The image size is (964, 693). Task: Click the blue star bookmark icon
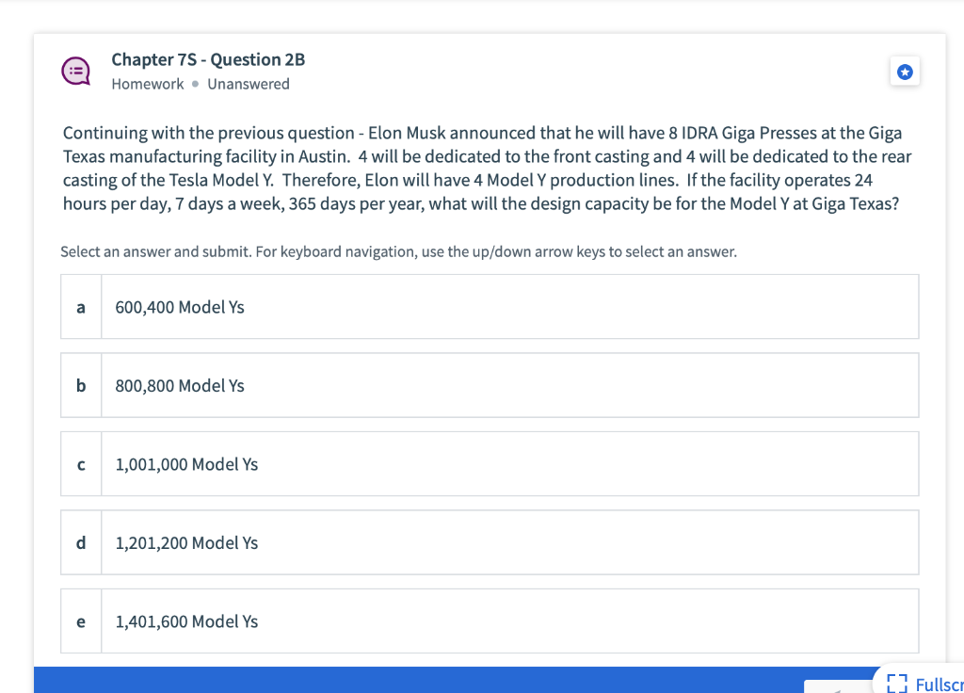click(x=905, y=72)
